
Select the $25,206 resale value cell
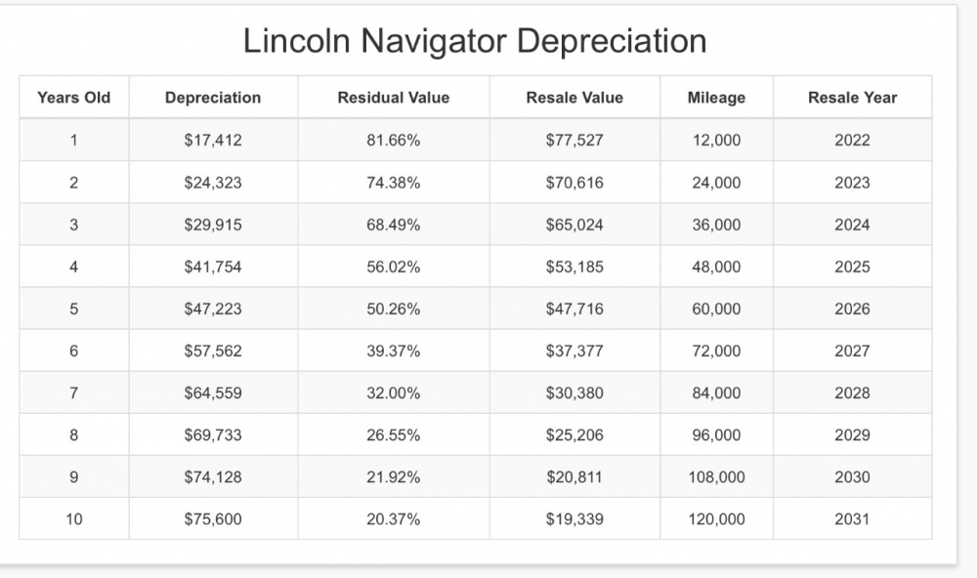(x=574, y=435)
